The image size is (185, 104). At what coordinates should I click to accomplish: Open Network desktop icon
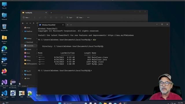(4, 16)
